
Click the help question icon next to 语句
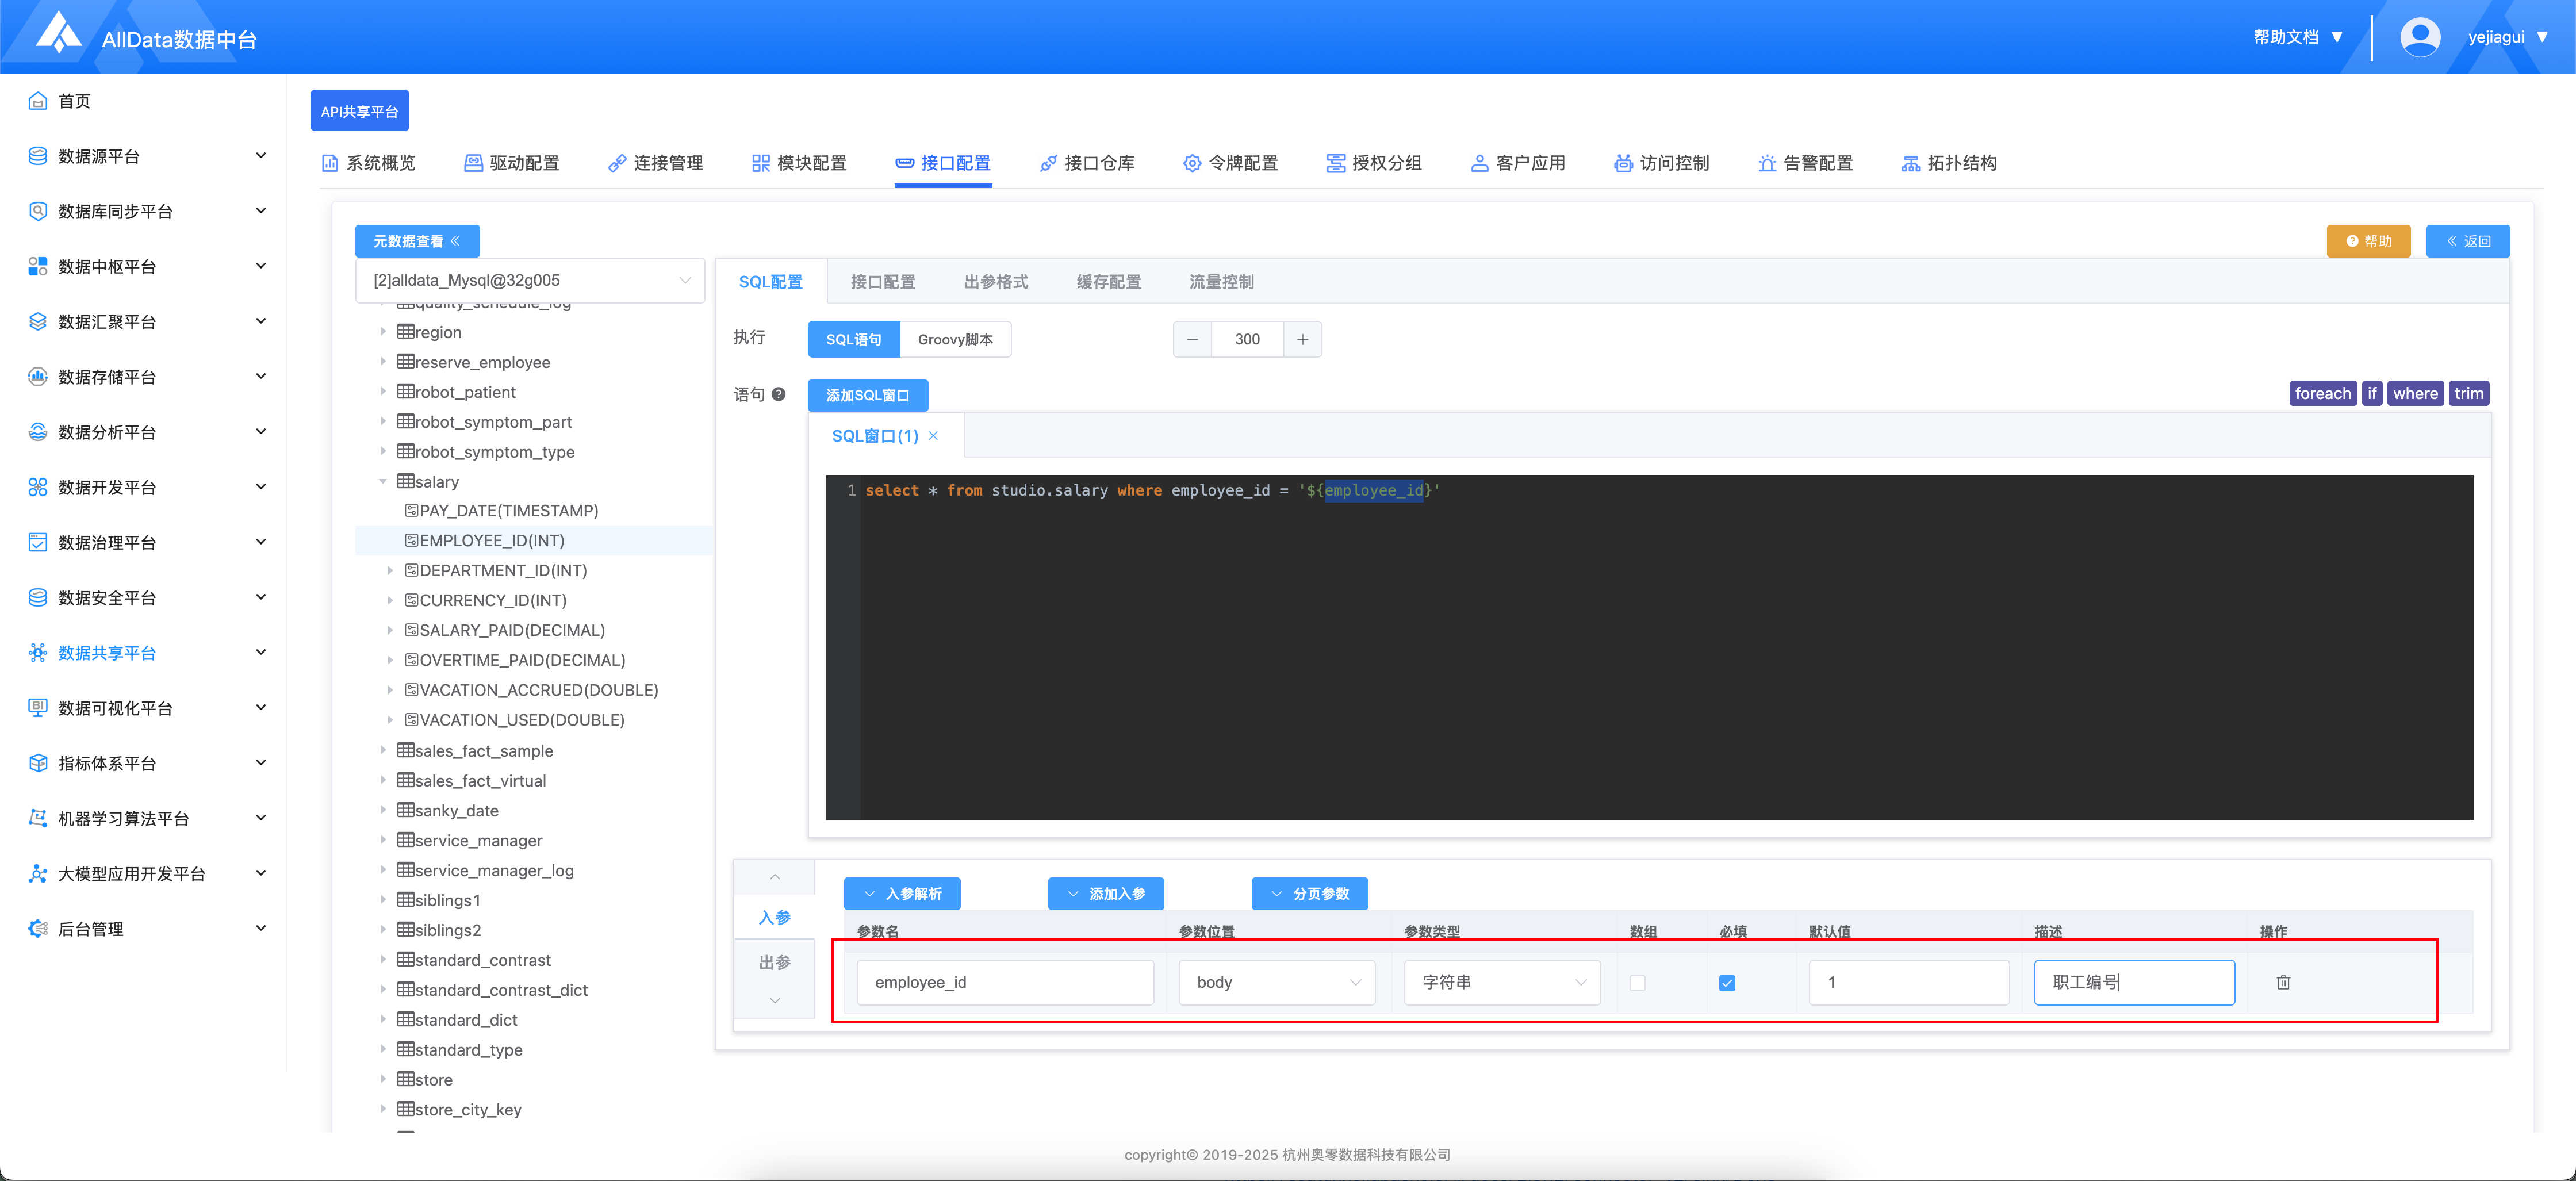coord(778,394)
